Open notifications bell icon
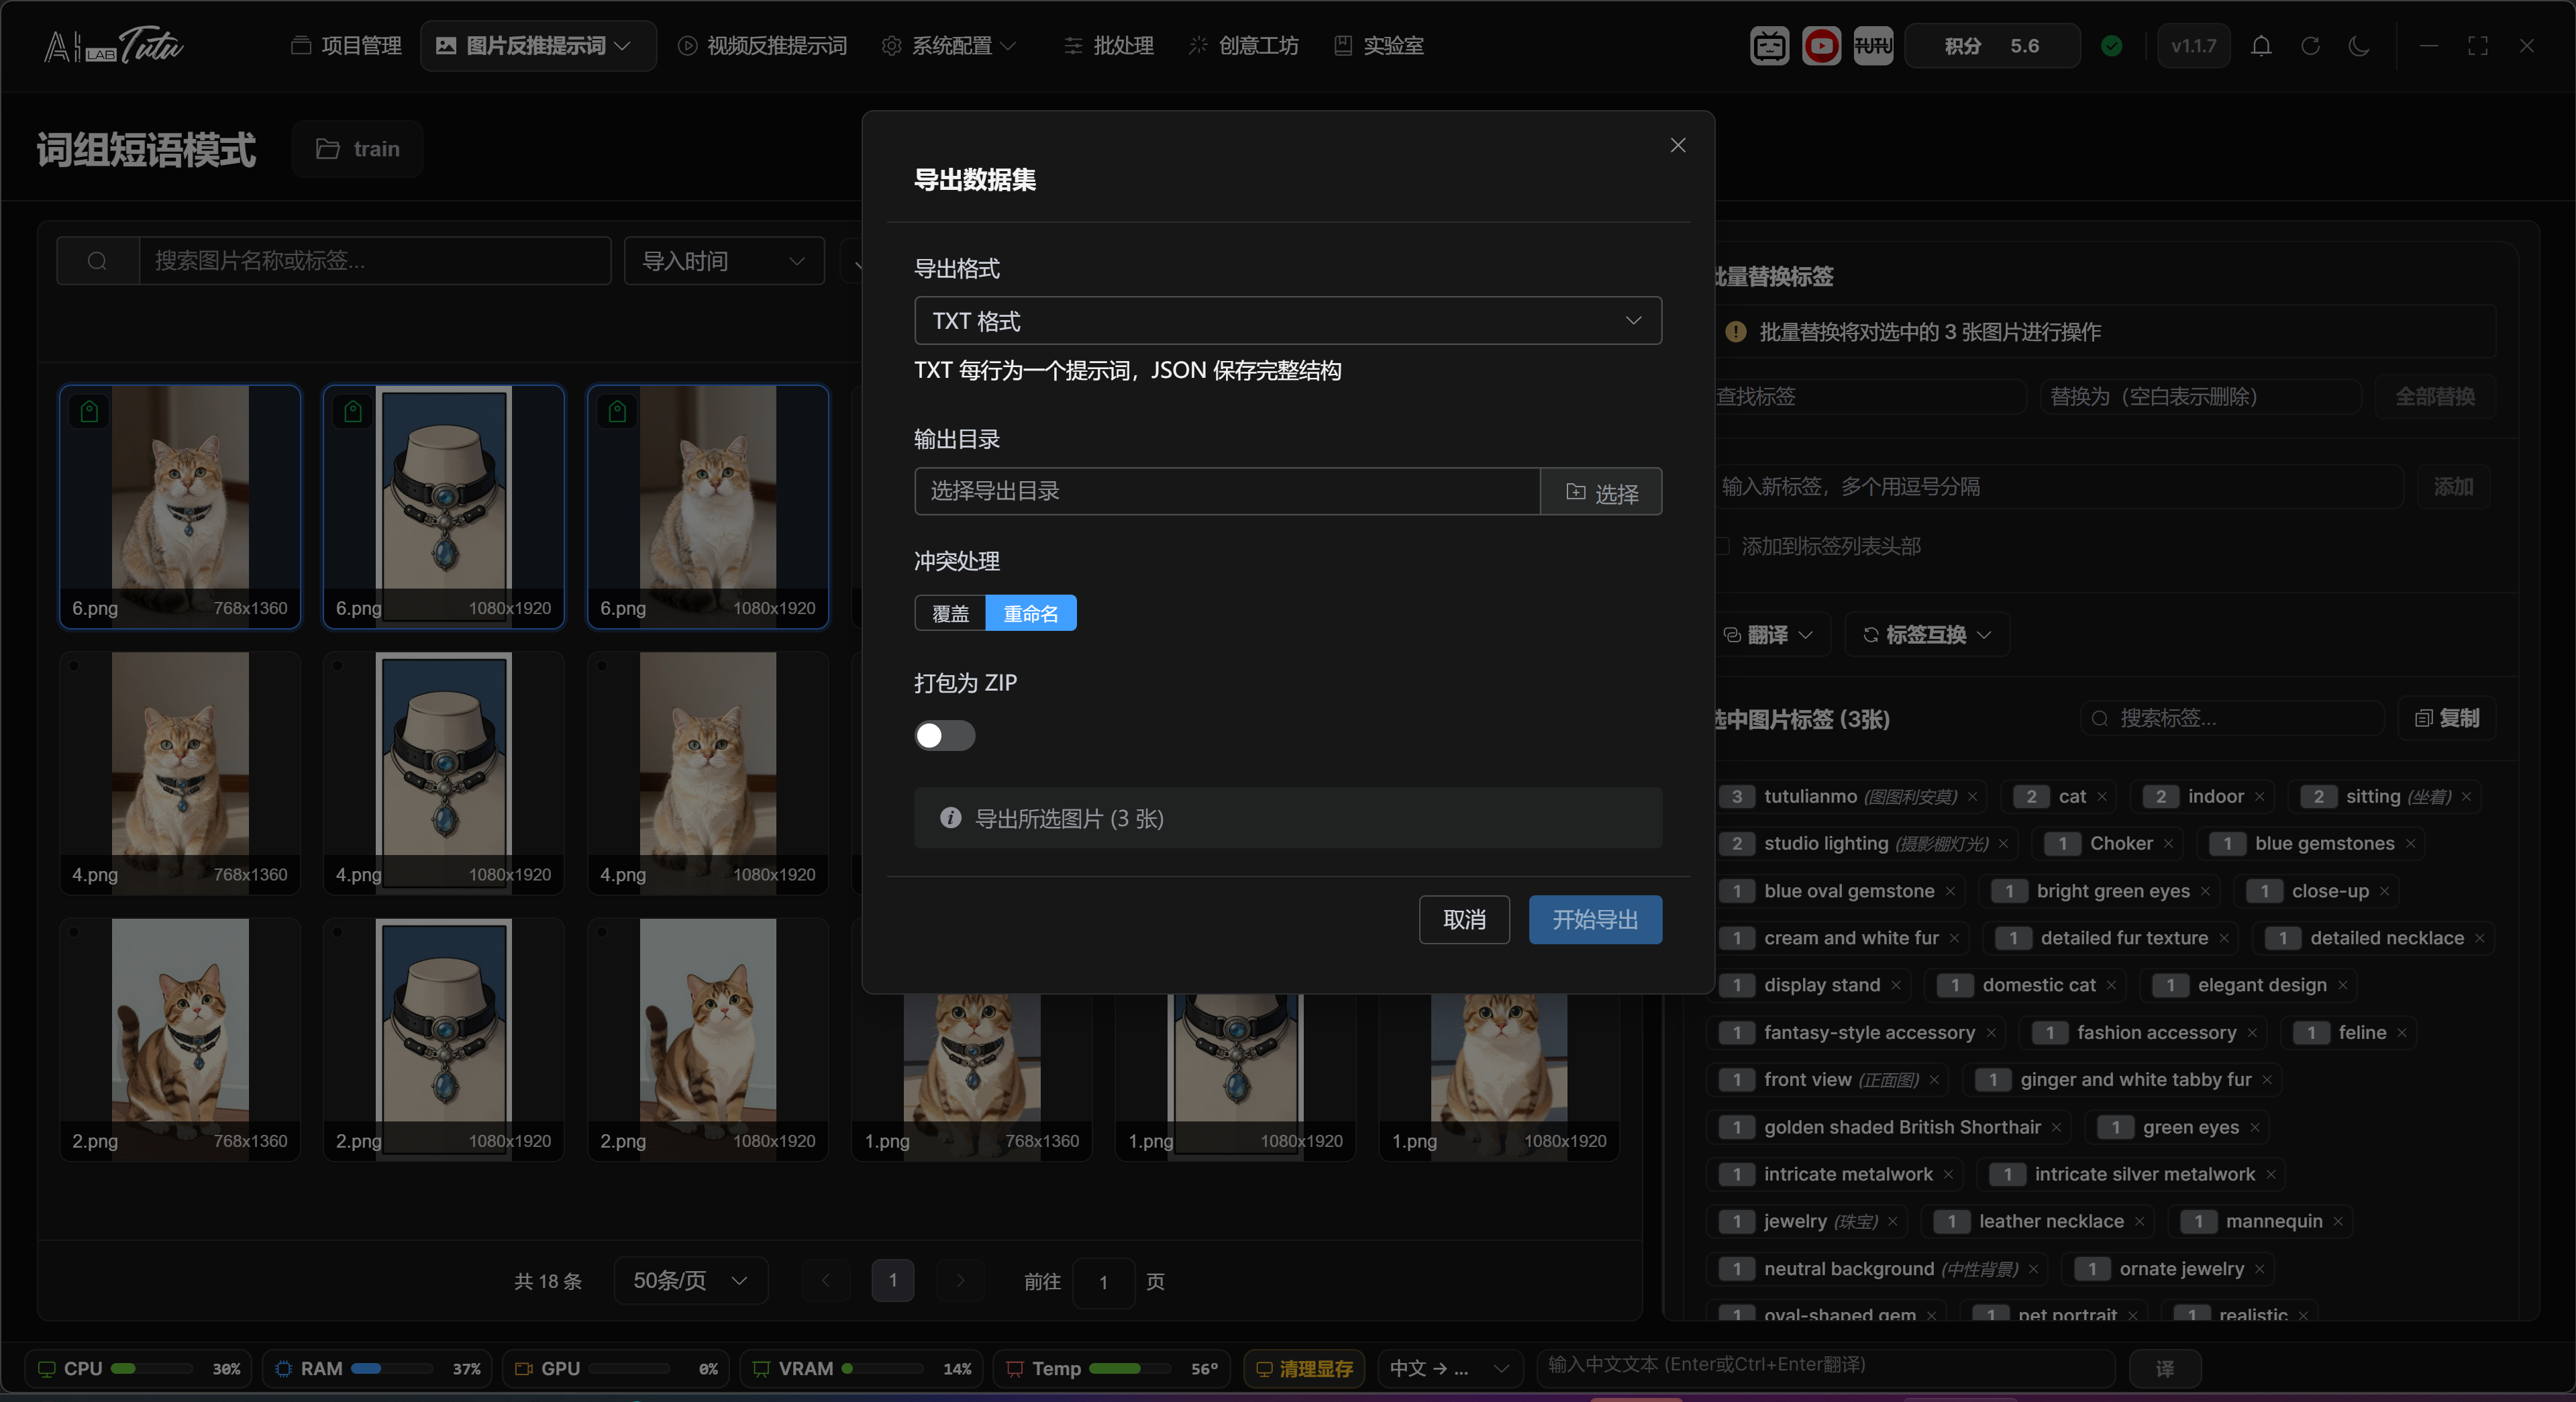 pos(2261,46)
